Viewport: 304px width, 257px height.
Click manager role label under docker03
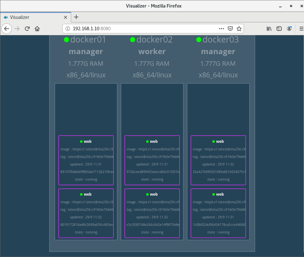(x=218, y=52)
